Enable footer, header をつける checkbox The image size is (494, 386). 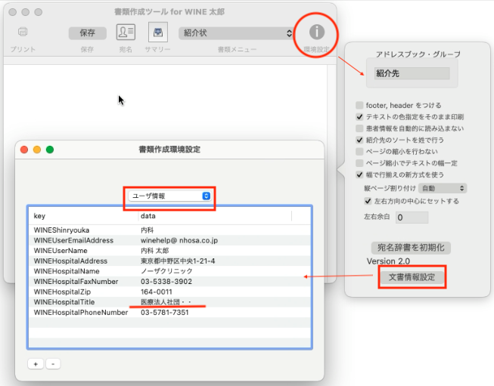click(359, 105)
